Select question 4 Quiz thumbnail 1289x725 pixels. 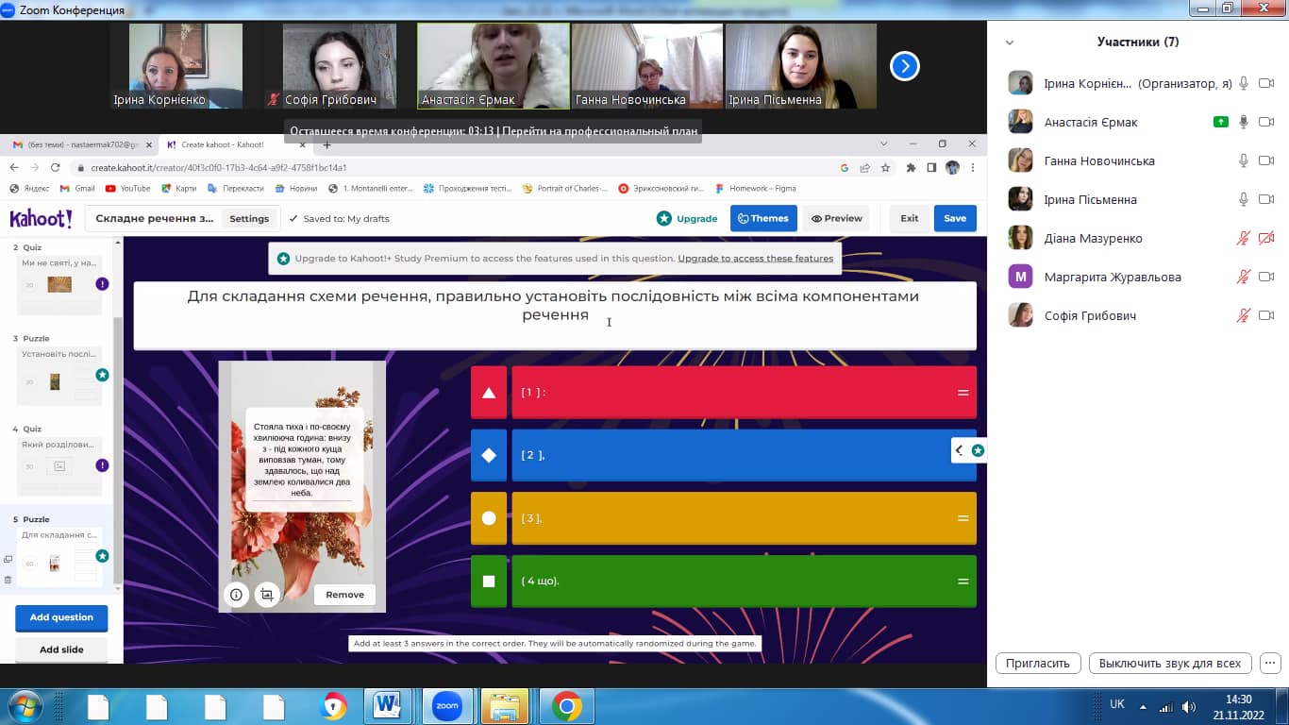tap(61, 464)
